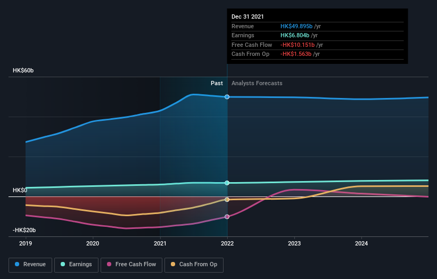Click the HK$60b y-axis label
437x279 pixels.
pos(23,70)
